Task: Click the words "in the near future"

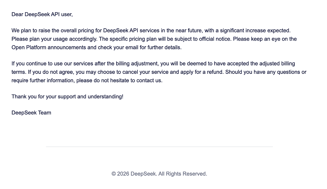Action: coord(181,31)
